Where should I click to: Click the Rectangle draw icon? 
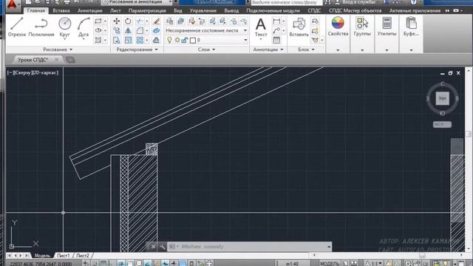point(98,21)
